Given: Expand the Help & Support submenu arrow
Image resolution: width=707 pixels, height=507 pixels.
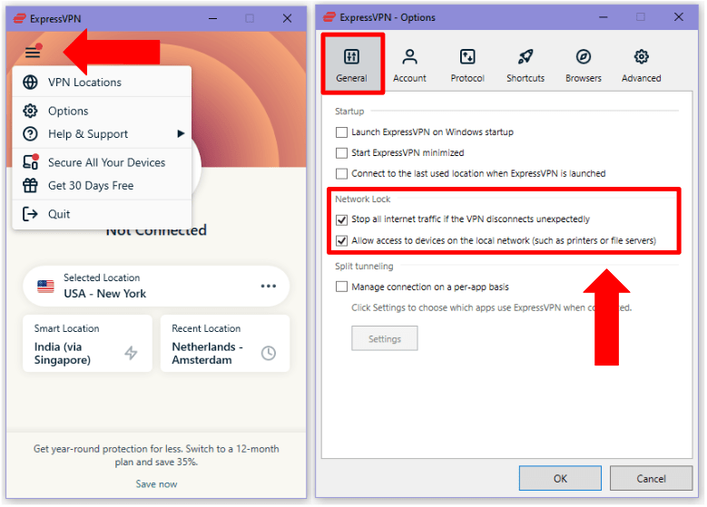Looking at the screenshot, I should (181, 134).
